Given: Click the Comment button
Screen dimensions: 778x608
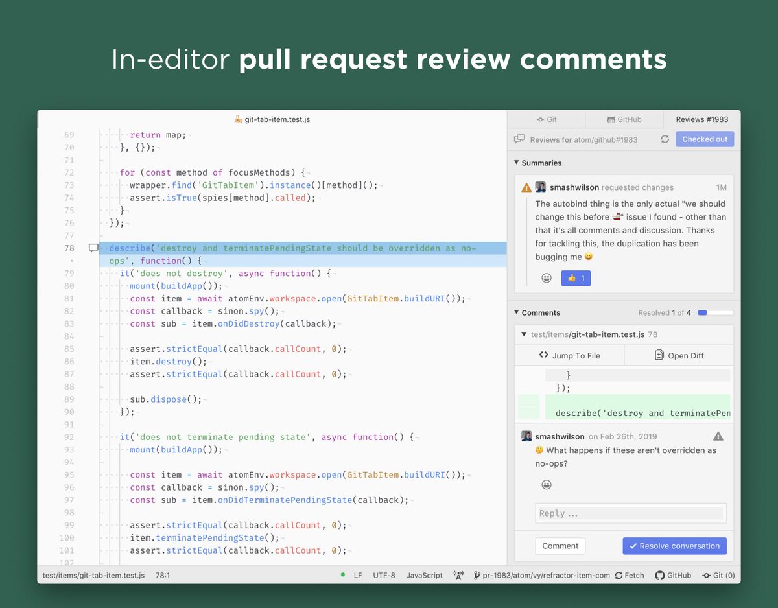Looking at the screenshot, I should (x=560, y=546).
